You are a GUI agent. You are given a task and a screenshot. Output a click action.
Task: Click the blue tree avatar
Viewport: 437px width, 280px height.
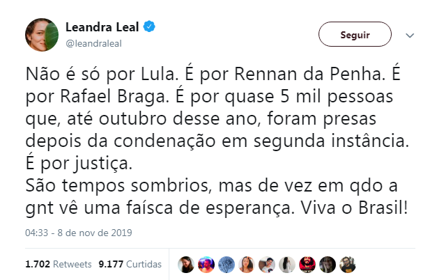(226, 265)
